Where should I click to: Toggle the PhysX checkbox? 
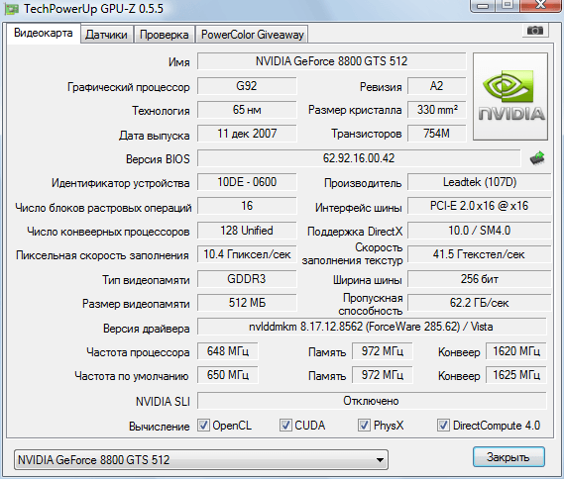(364, 426)
